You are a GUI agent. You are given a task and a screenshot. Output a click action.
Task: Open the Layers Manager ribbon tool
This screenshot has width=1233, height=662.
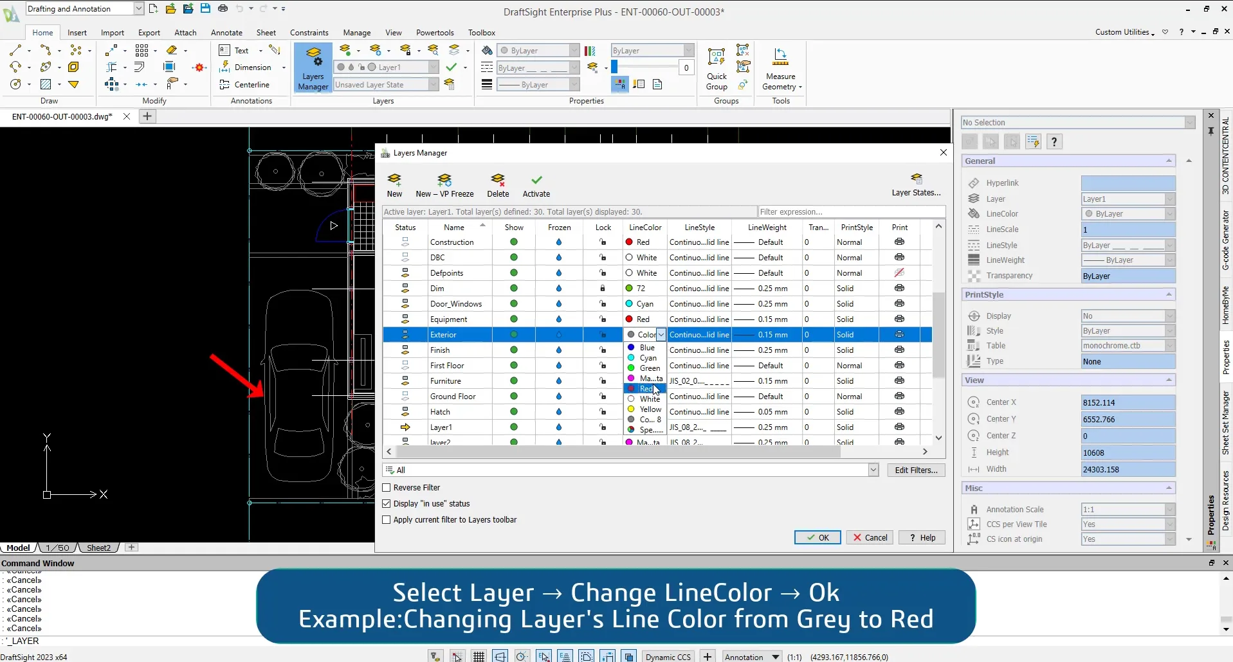click(x=313, y=68)
